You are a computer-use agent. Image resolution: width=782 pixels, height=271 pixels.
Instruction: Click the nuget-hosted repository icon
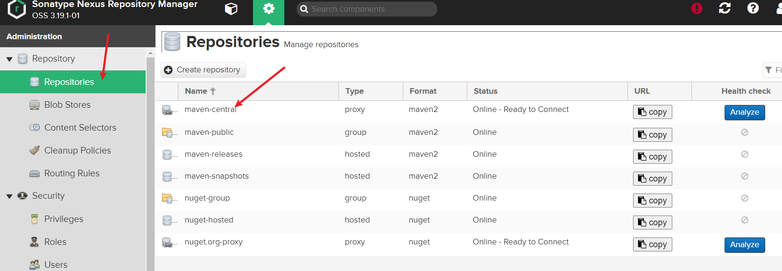point(167,220)
